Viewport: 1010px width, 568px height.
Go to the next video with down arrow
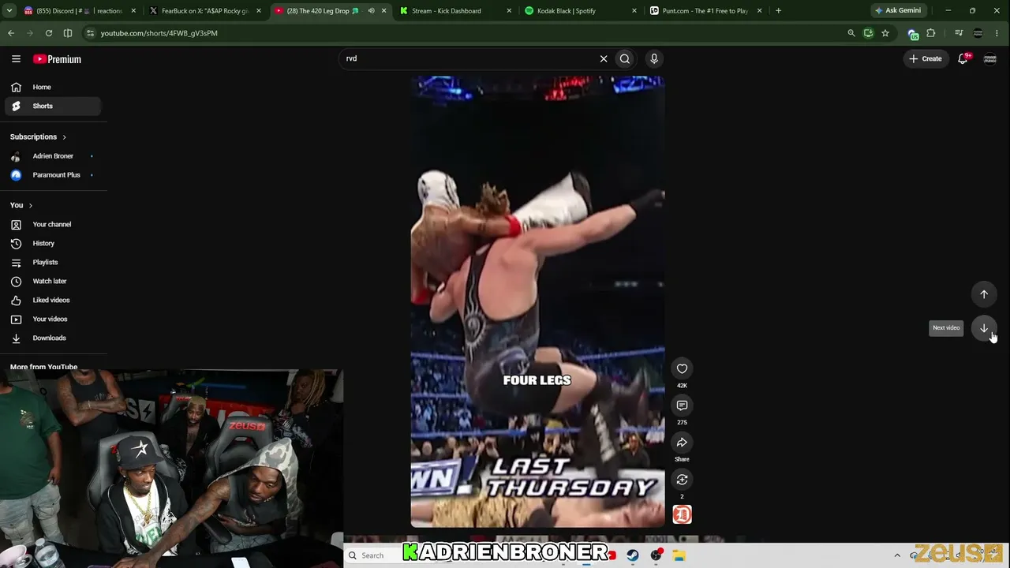984,328
